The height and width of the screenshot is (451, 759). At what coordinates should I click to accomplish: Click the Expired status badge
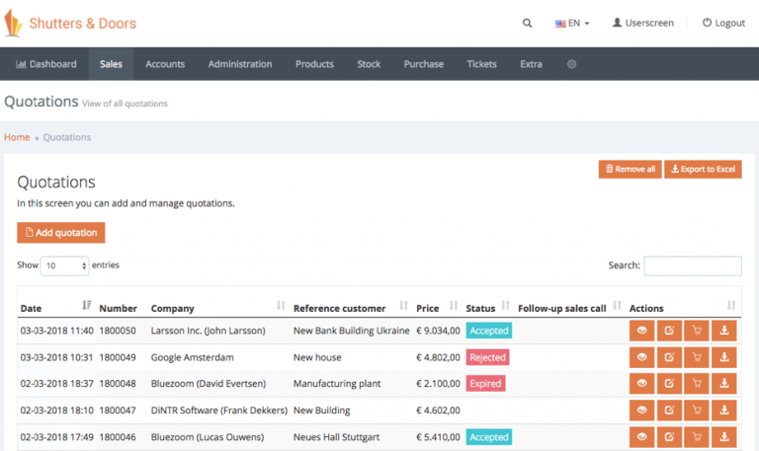(485, 383)
